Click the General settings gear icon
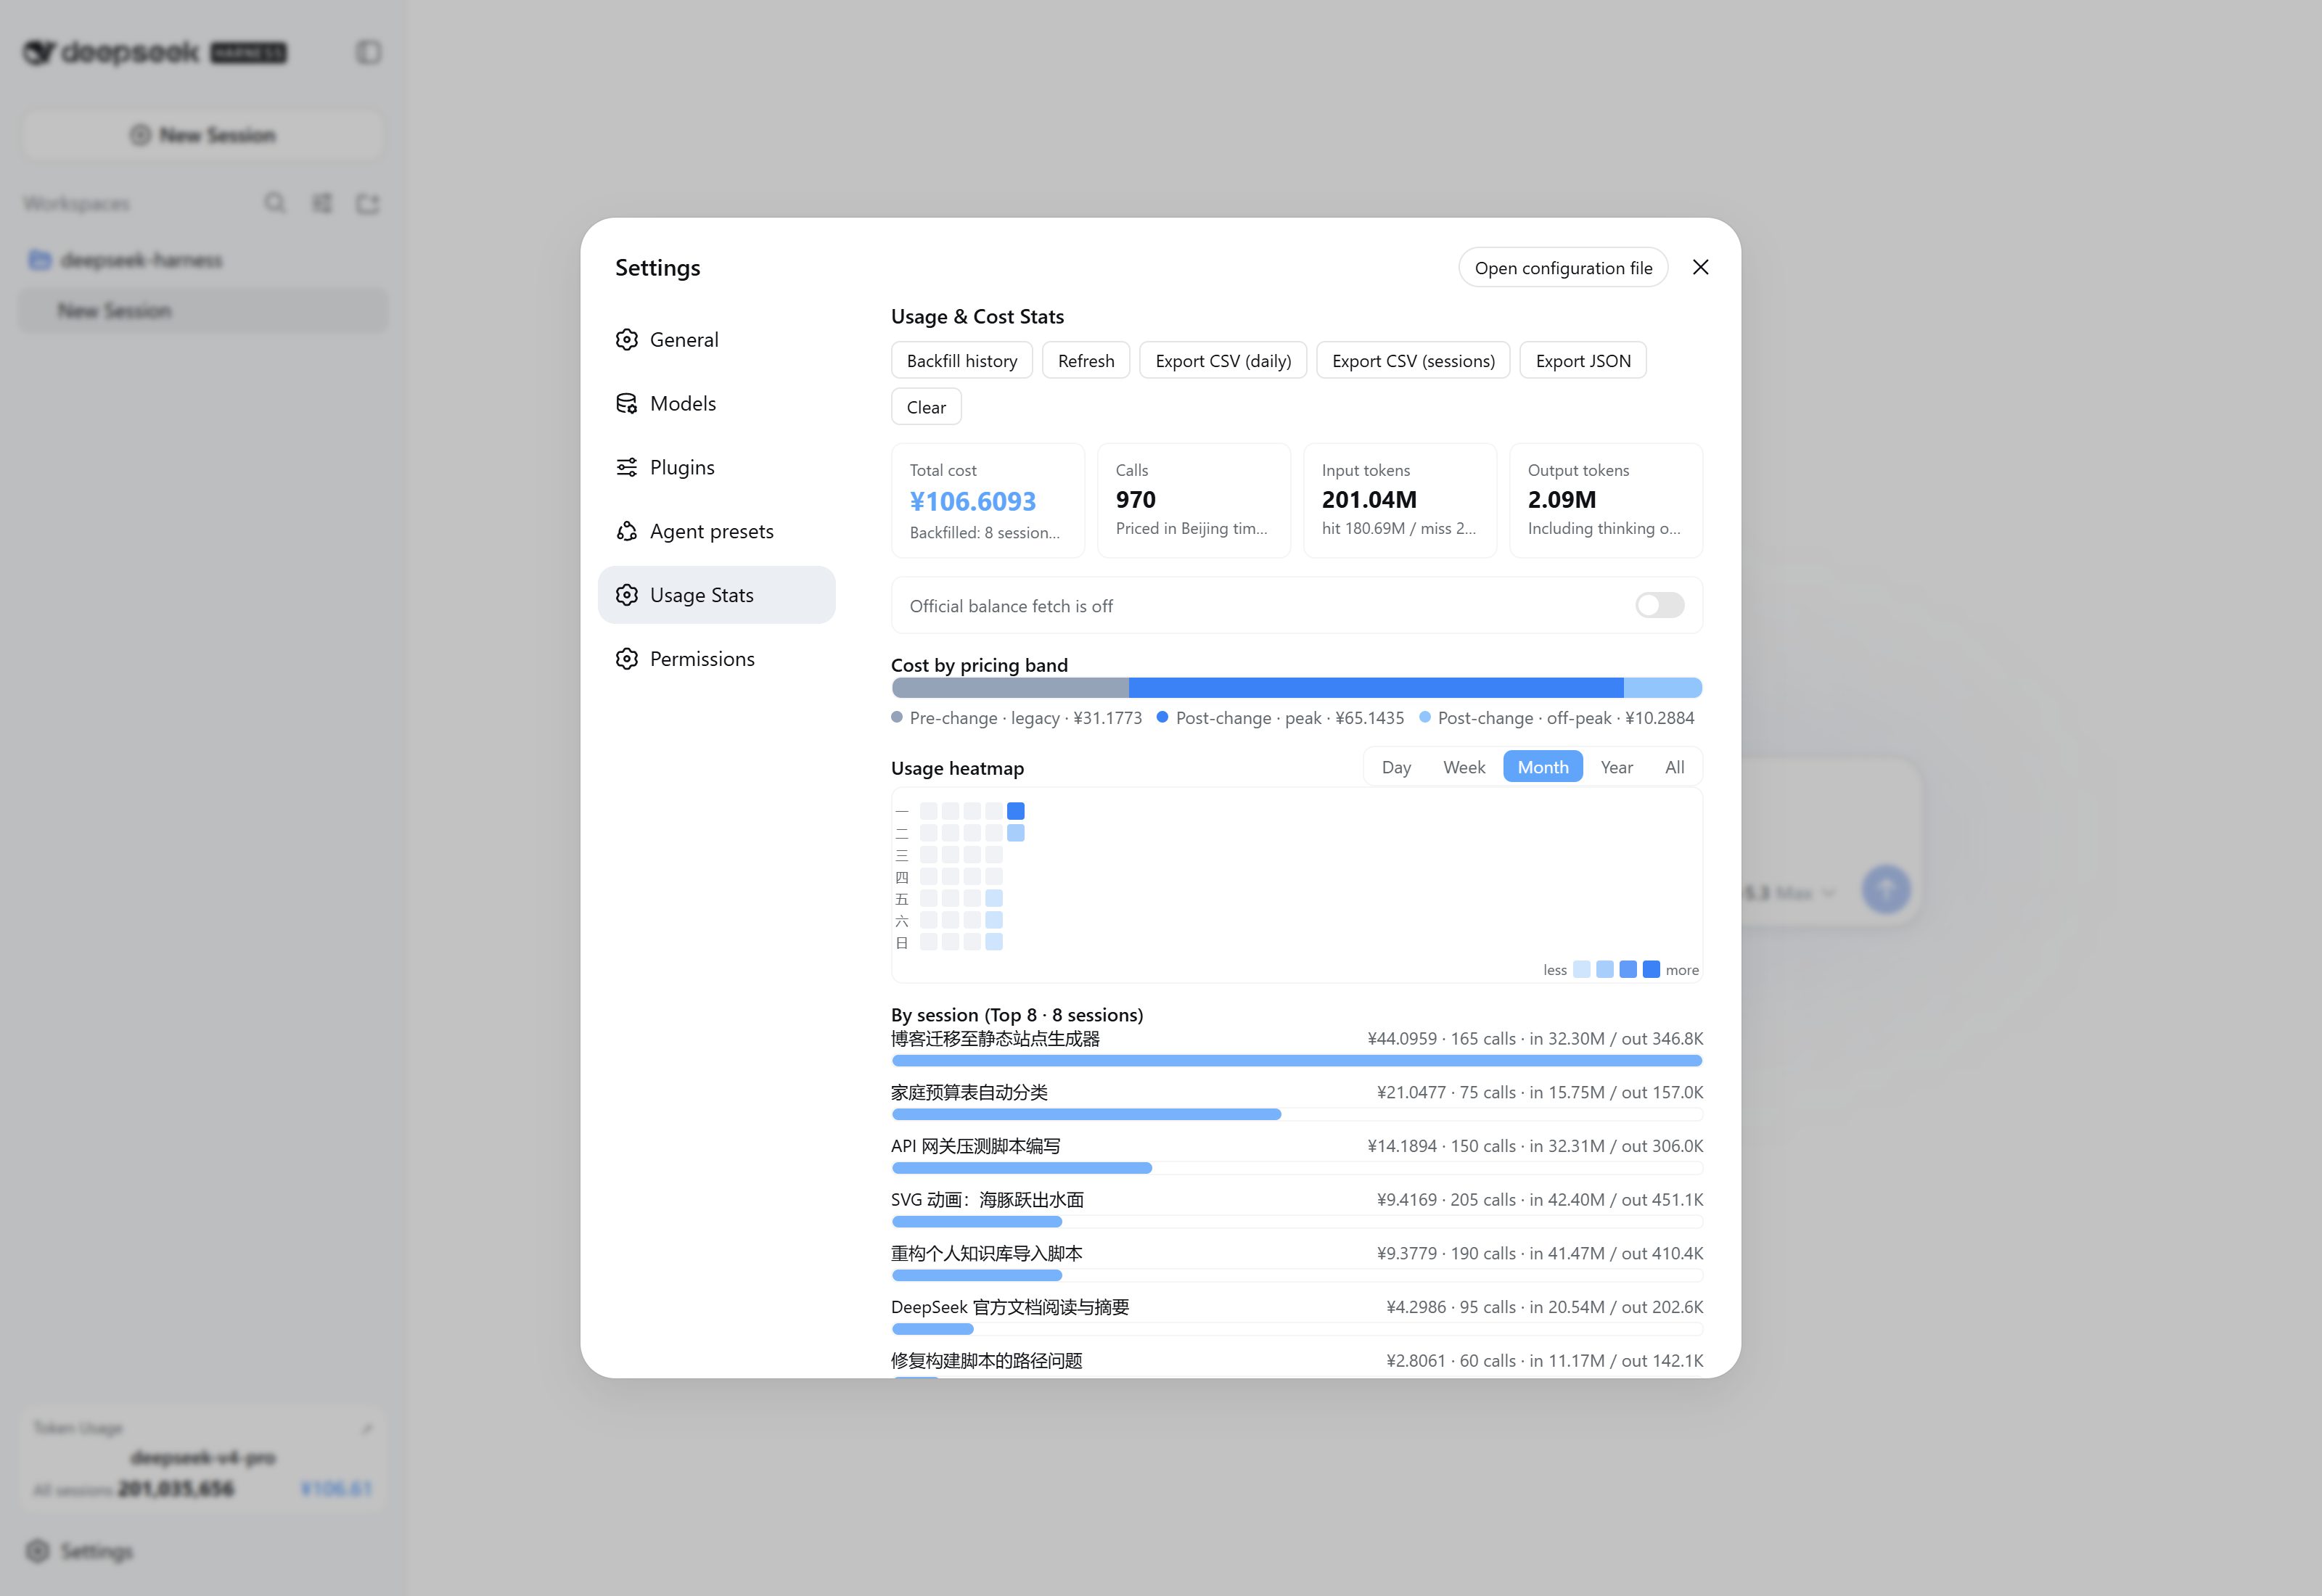 pos(627,340)
